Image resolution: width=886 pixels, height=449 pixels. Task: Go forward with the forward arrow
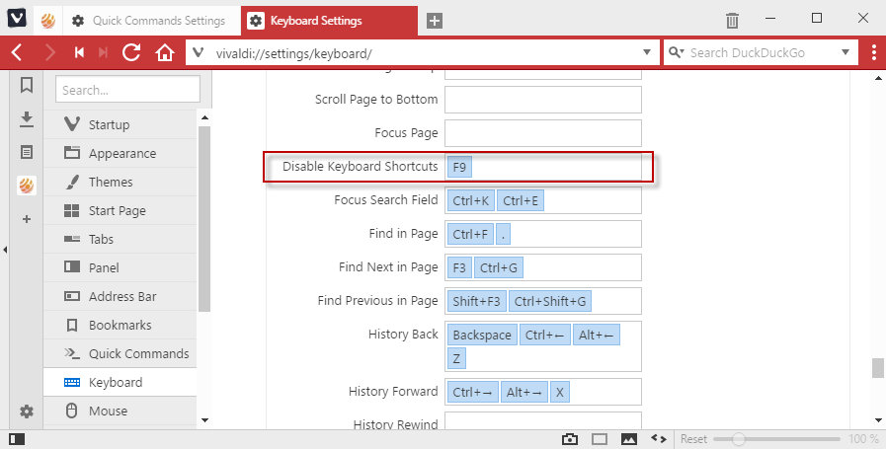pos(50,53)
